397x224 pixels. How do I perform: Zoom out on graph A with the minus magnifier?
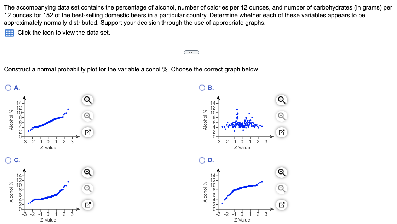(87, 116)
